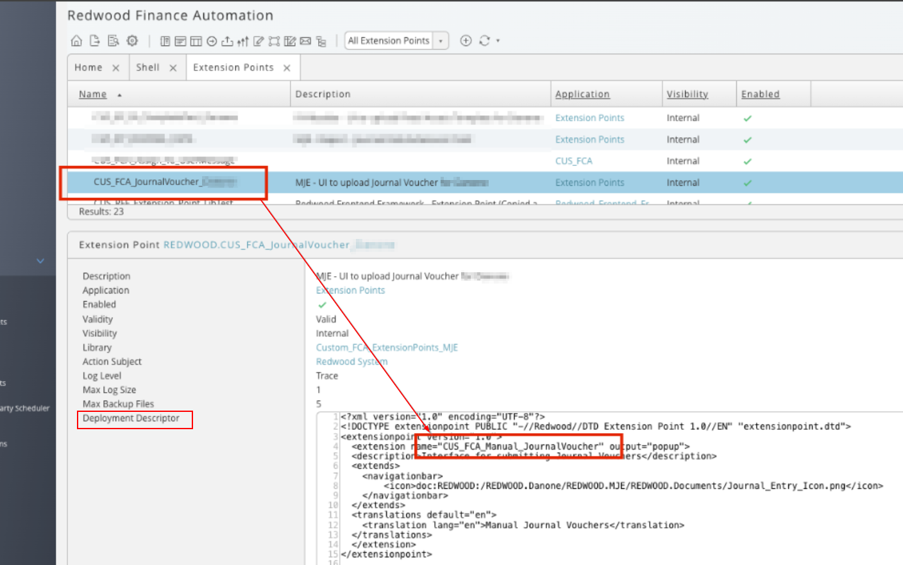Click enabled checkmark in CUS_FCA application row
This screenshot has height=565, width=903.
(747, 161)
